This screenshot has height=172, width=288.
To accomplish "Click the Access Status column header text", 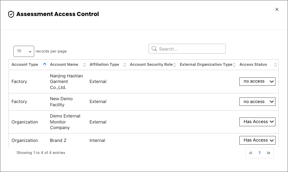I will pos(253,65).
